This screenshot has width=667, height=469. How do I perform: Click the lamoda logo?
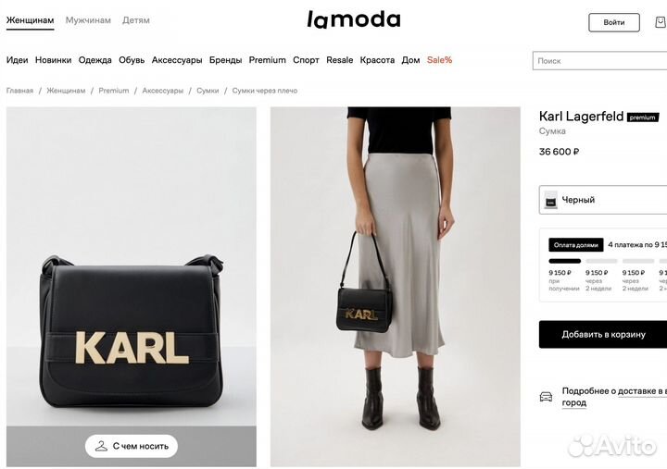point(354,19)
